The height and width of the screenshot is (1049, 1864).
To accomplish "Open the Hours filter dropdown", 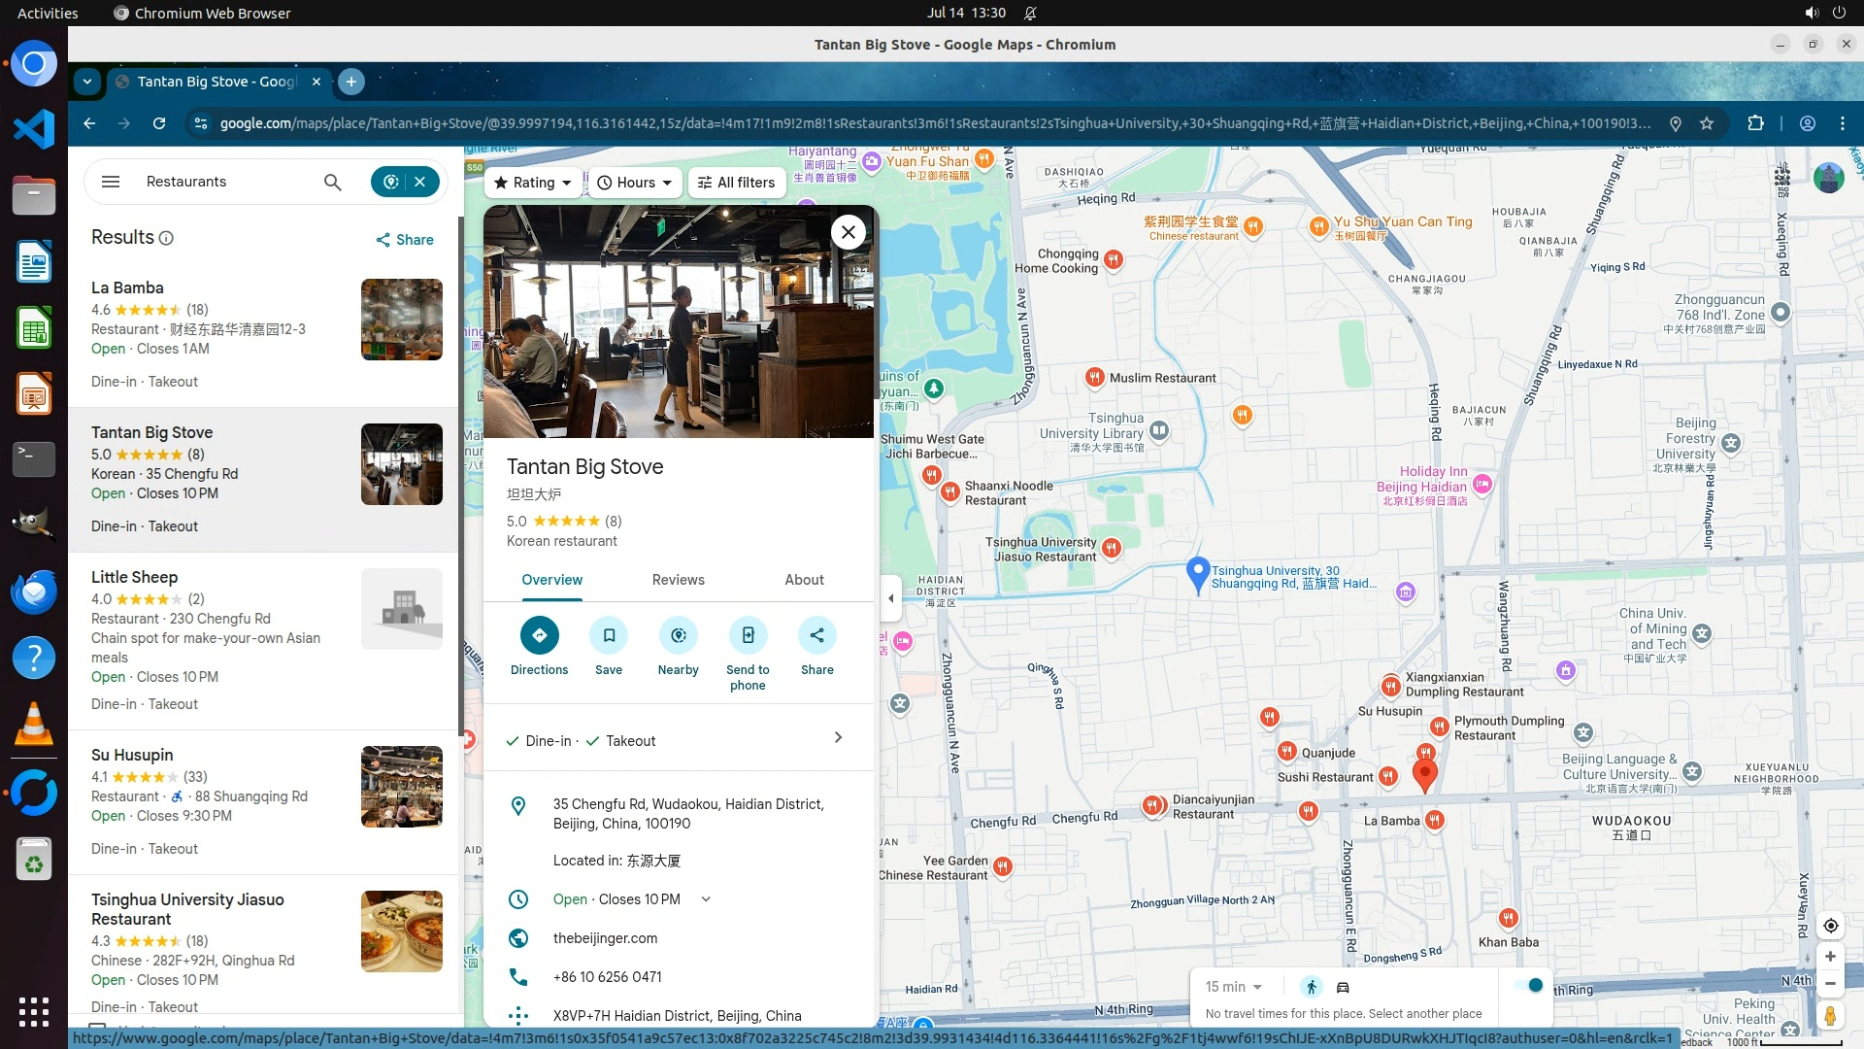I will click(634, 183).
